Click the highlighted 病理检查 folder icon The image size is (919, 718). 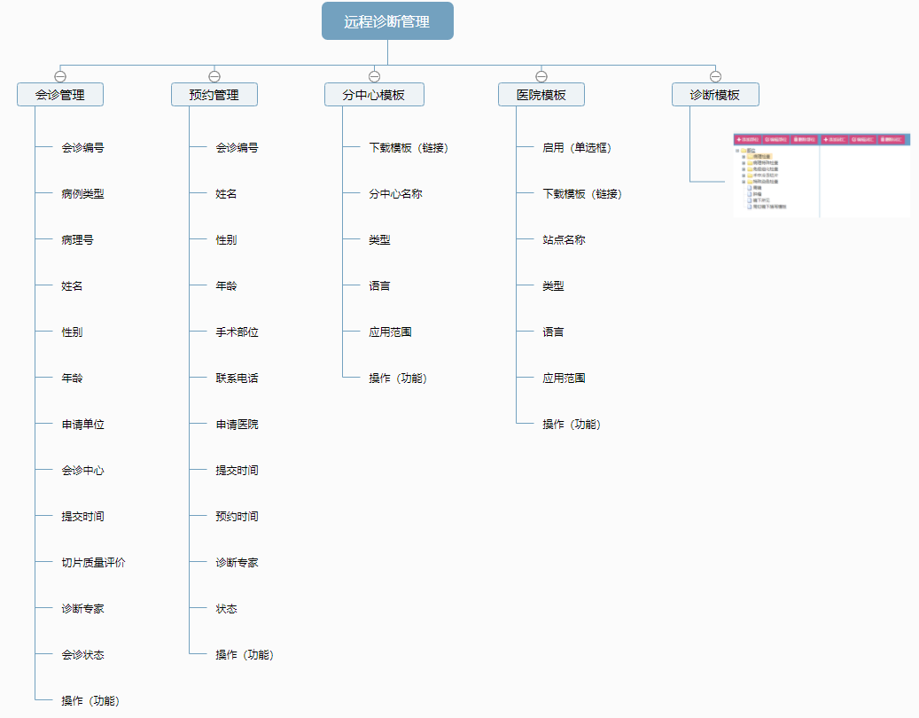point(750,156)
